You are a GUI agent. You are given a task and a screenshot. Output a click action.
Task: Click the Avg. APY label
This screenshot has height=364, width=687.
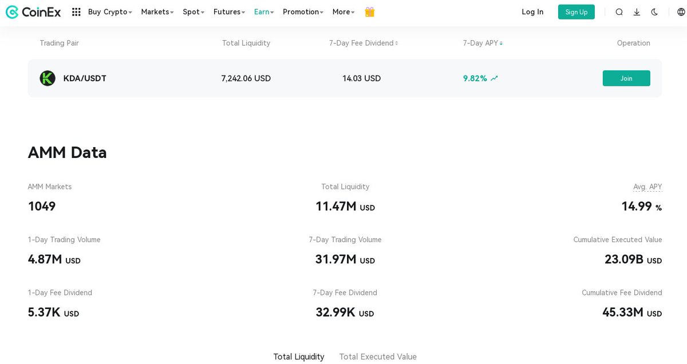point(647,187)
